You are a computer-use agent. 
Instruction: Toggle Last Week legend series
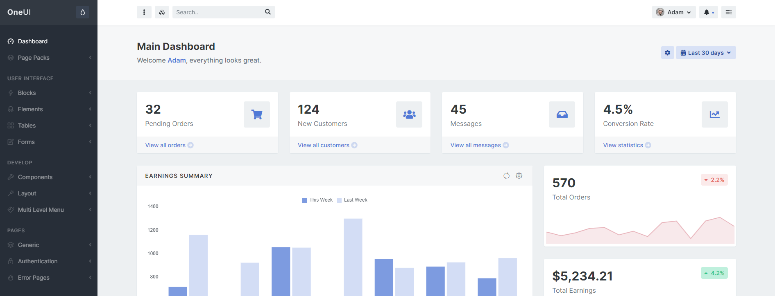coord(352,200)
